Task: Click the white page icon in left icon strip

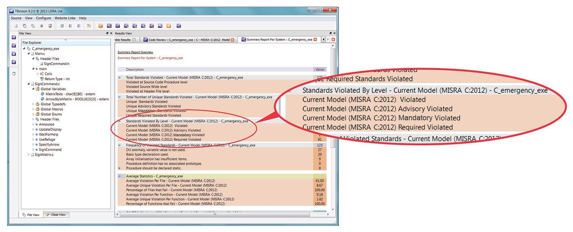Action: 13,73
